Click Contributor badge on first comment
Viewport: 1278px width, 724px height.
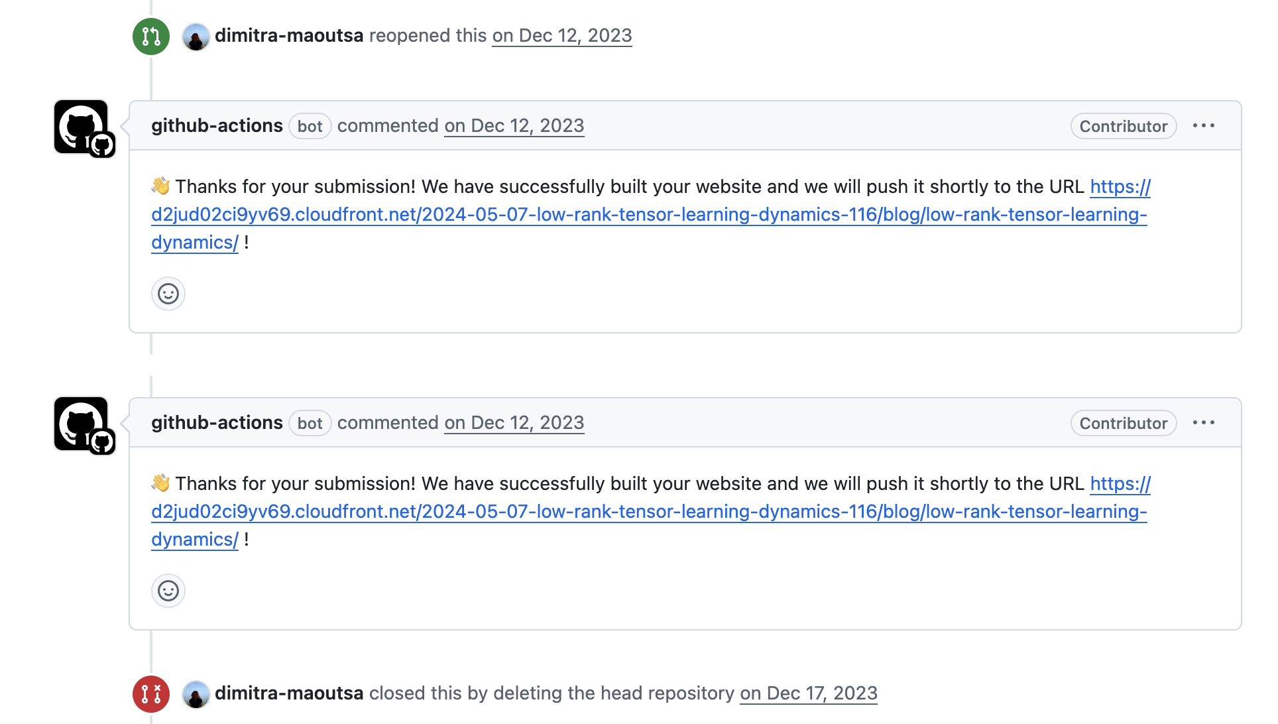pos(1124,126)
